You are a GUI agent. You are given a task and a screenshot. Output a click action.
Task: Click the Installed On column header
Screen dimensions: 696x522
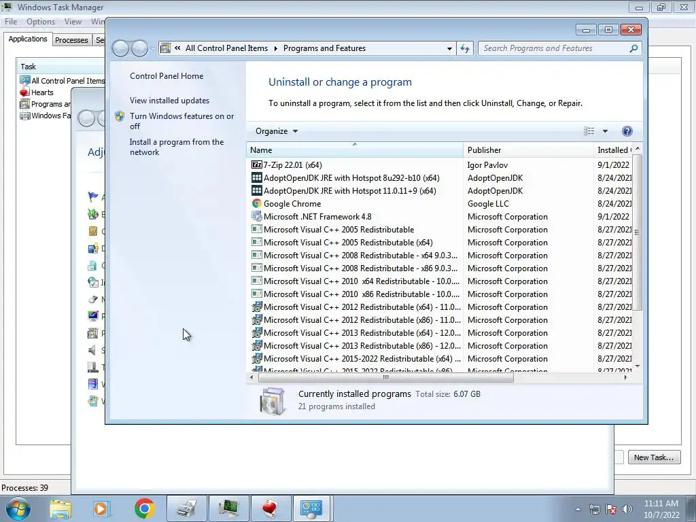(614, 150)
